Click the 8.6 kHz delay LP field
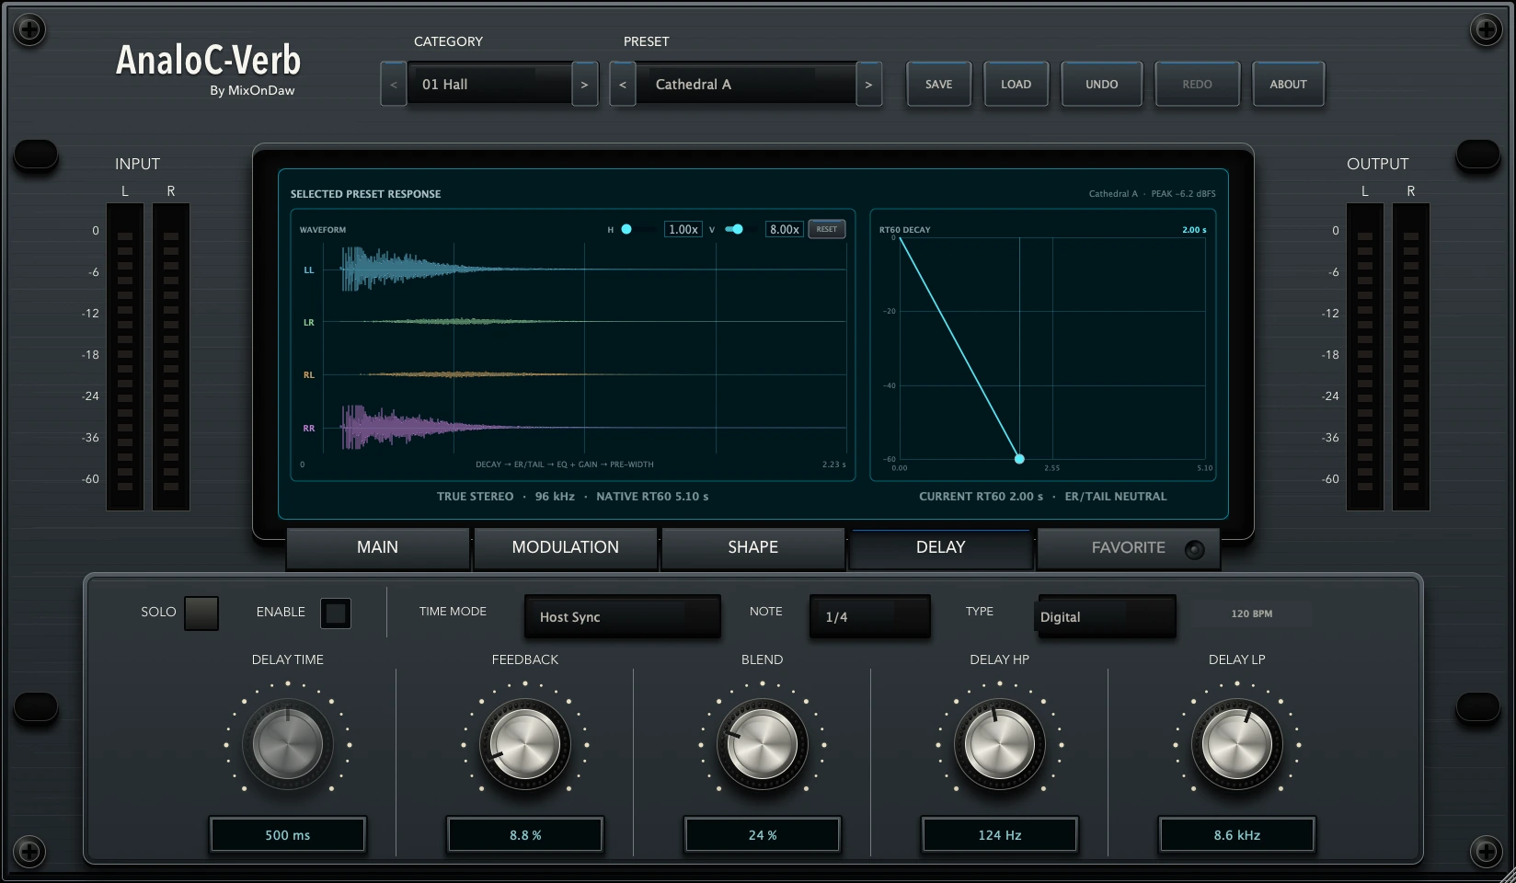Image resolution: width=1516 pixels, height=883 pixels. click(x=1237, y=835)
